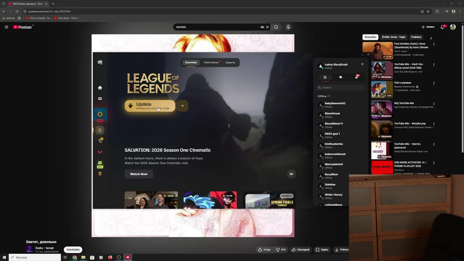Clear the YouTube search box with X
The image size is (464, 261).
click(268, 27)
